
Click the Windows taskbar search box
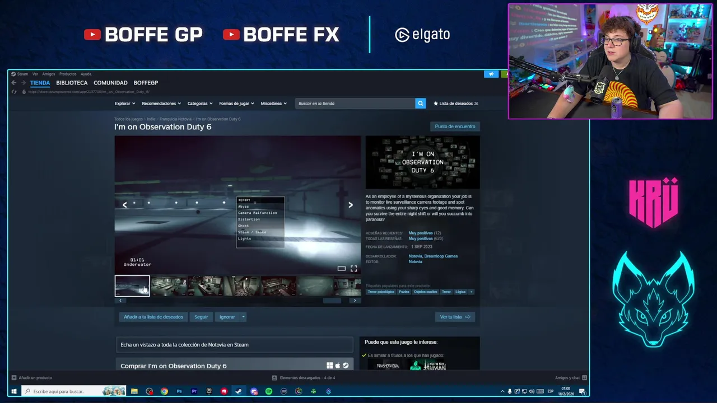pos(74,391)
